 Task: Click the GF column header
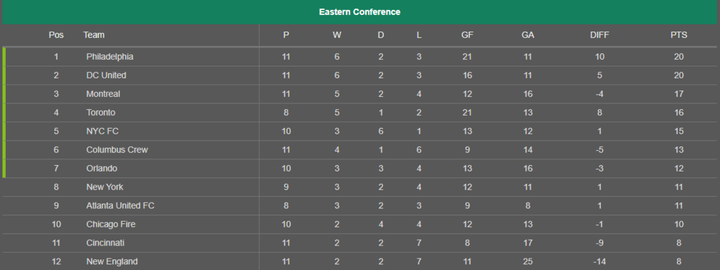pyautogui.click(x=467, y=34)
